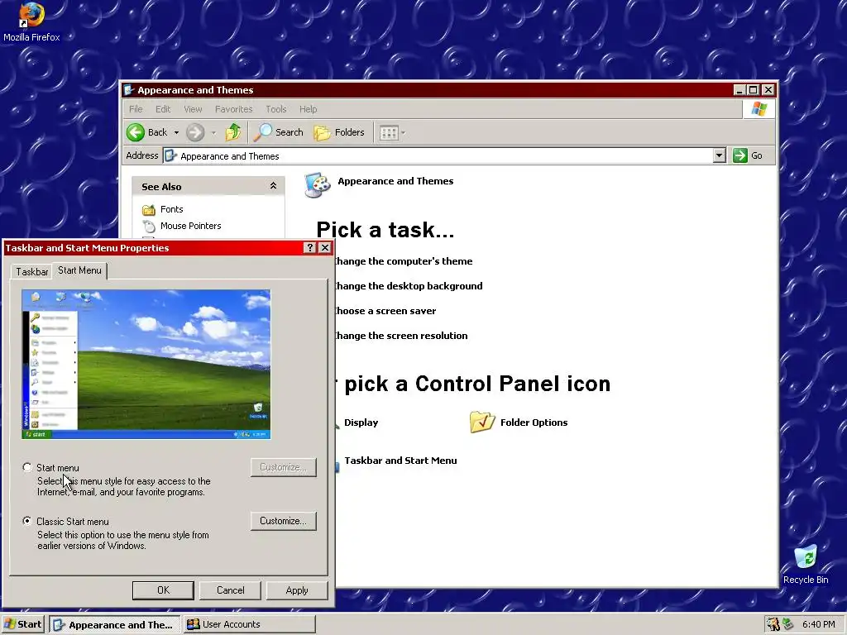Change the computer's theme task link
This screenshot has width=847, height=635.
tap(403, 261)
